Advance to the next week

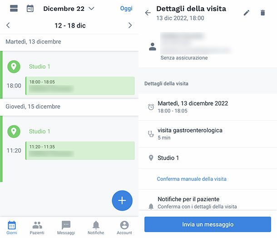(130, 25)
